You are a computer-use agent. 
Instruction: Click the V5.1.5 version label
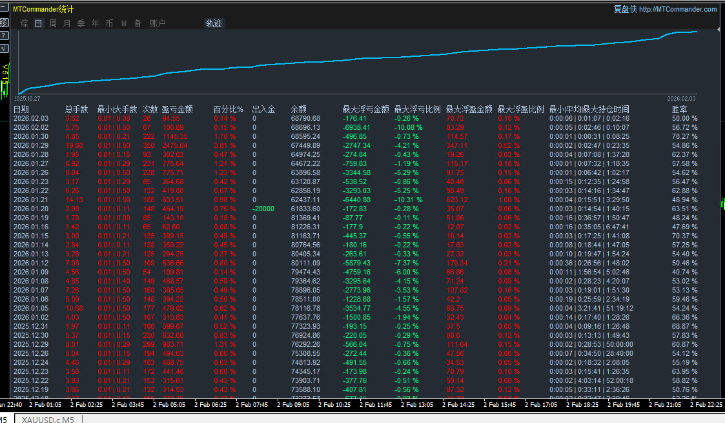point(5,74)
